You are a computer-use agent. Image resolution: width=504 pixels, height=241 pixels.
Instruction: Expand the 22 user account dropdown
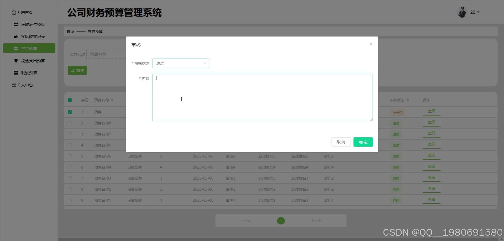coord(475,12)
